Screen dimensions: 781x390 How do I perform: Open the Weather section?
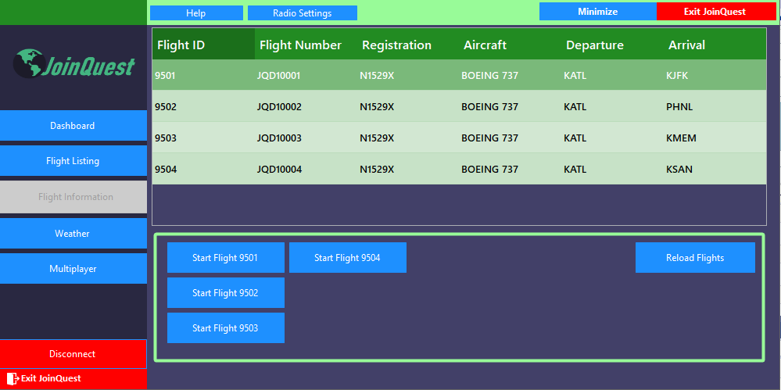pos(73,233)
